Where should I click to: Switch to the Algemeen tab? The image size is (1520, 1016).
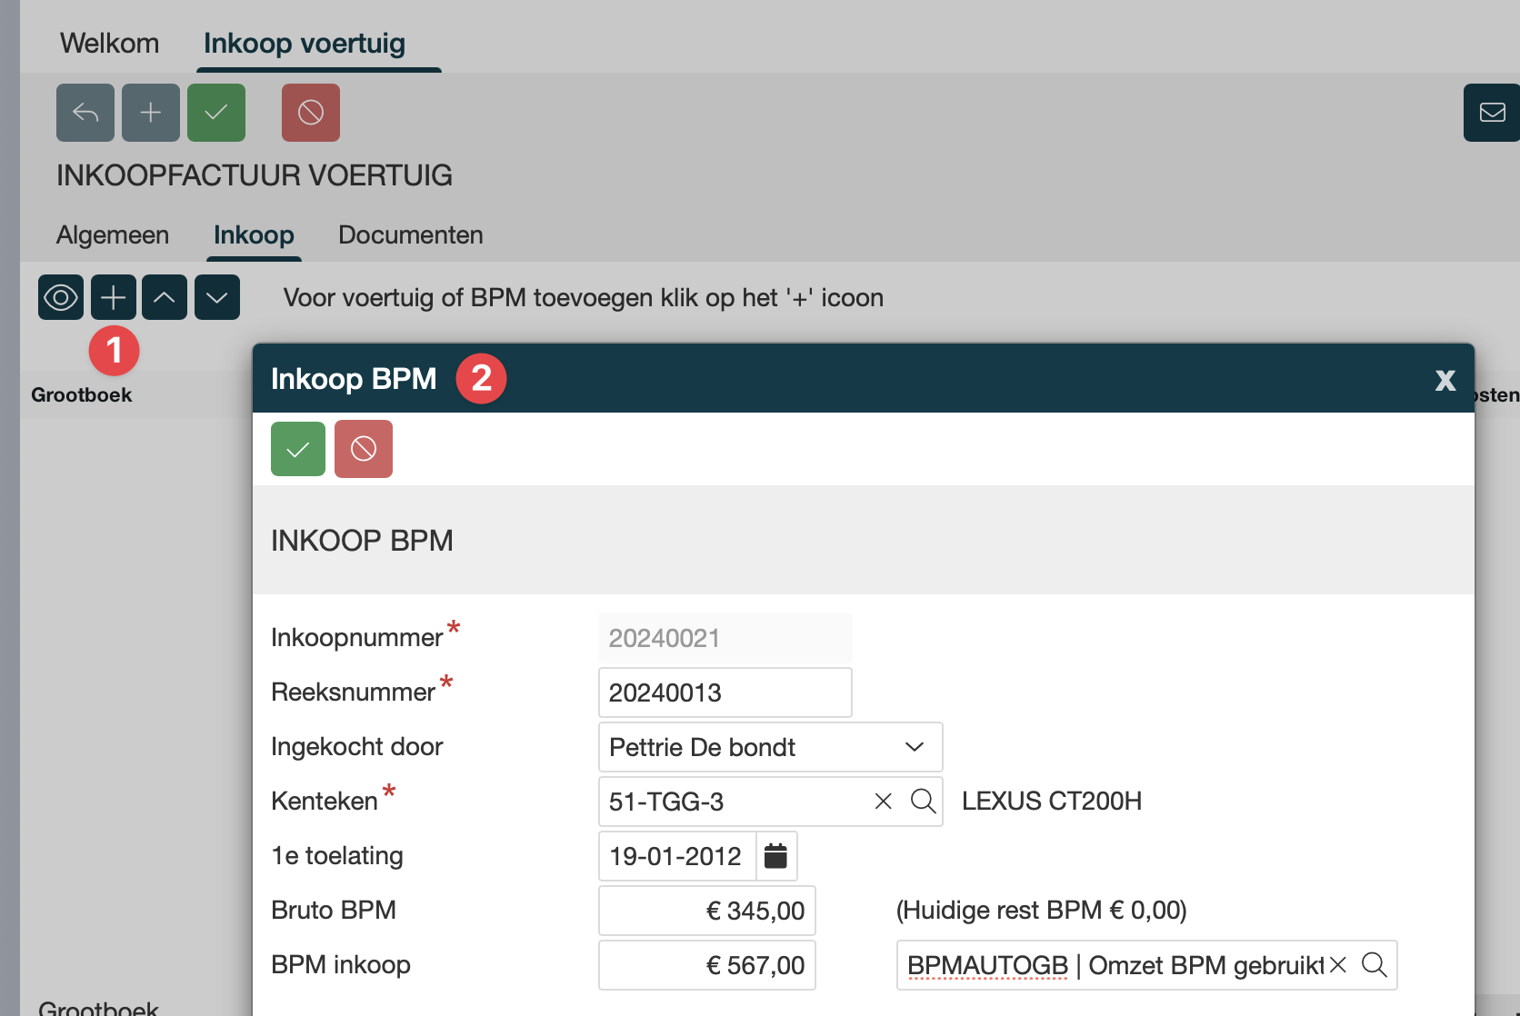pos(113,235)
